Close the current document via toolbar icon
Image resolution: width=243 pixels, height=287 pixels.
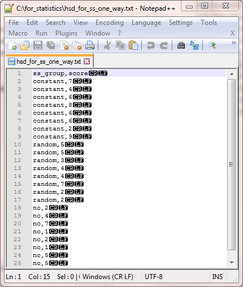[64, 45]
